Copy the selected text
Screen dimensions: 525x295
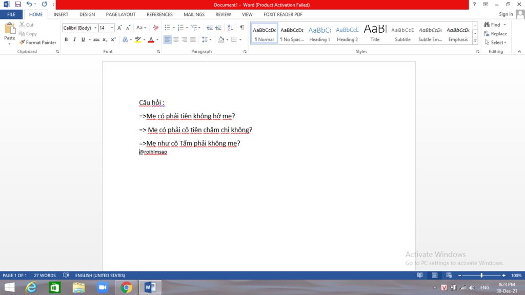(x=28, y=33)
